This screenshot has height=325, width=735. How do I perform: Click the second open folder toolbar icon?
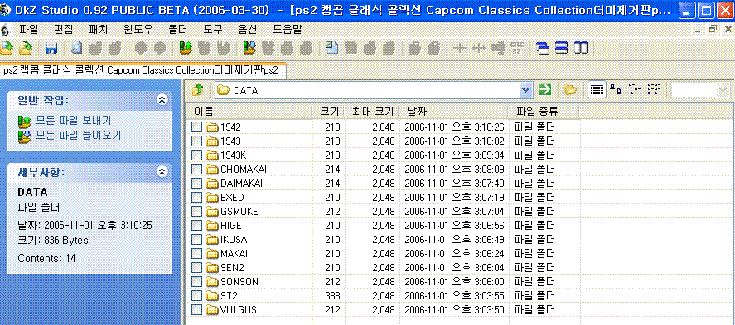[x=25, y=48]
